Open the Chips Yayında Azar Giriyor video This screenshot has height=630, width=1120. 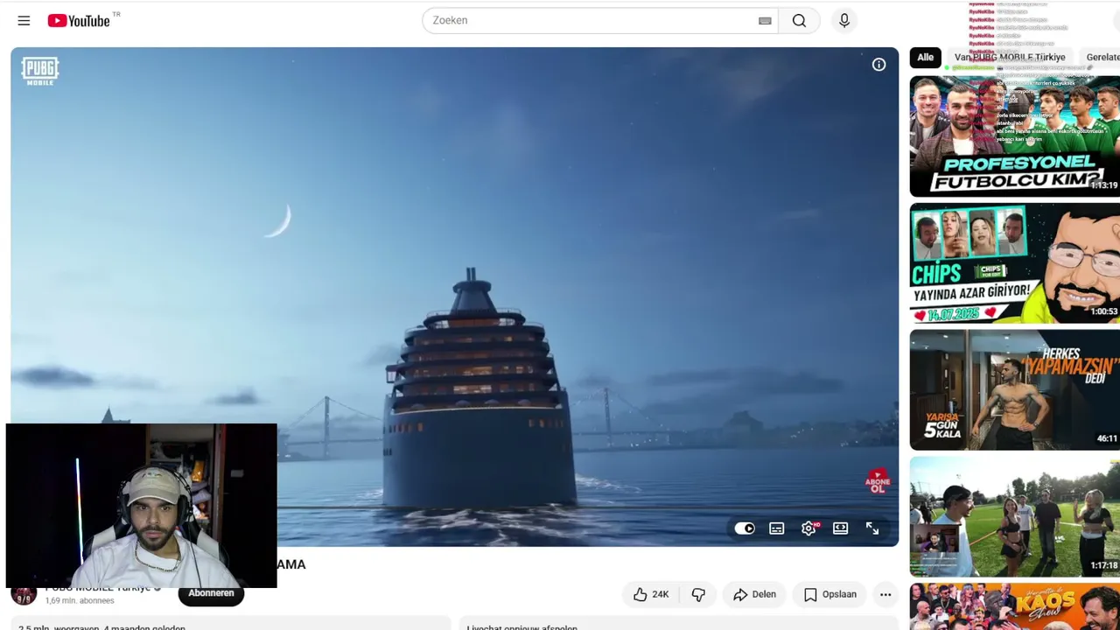point(1015,263)
